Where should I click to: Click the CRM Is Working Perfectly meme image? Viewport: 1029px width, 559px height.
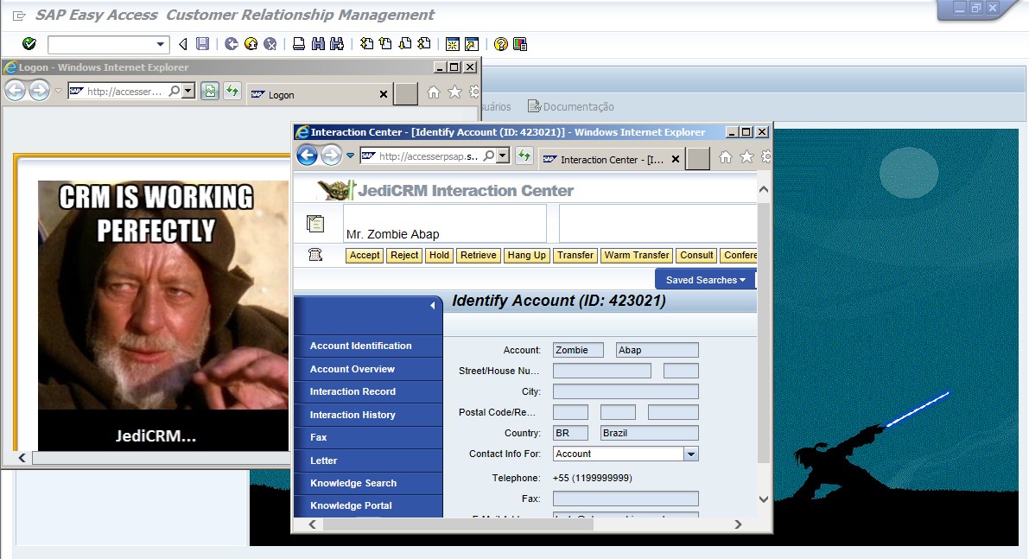pos(162,315)
